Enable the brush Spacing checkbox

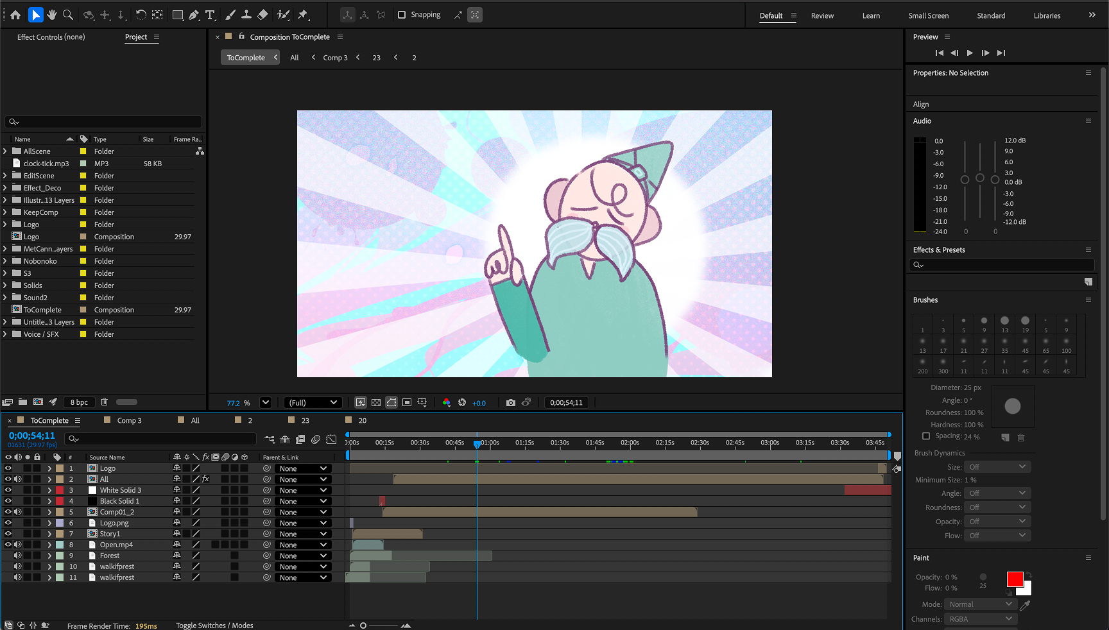(x=925, y=436)
